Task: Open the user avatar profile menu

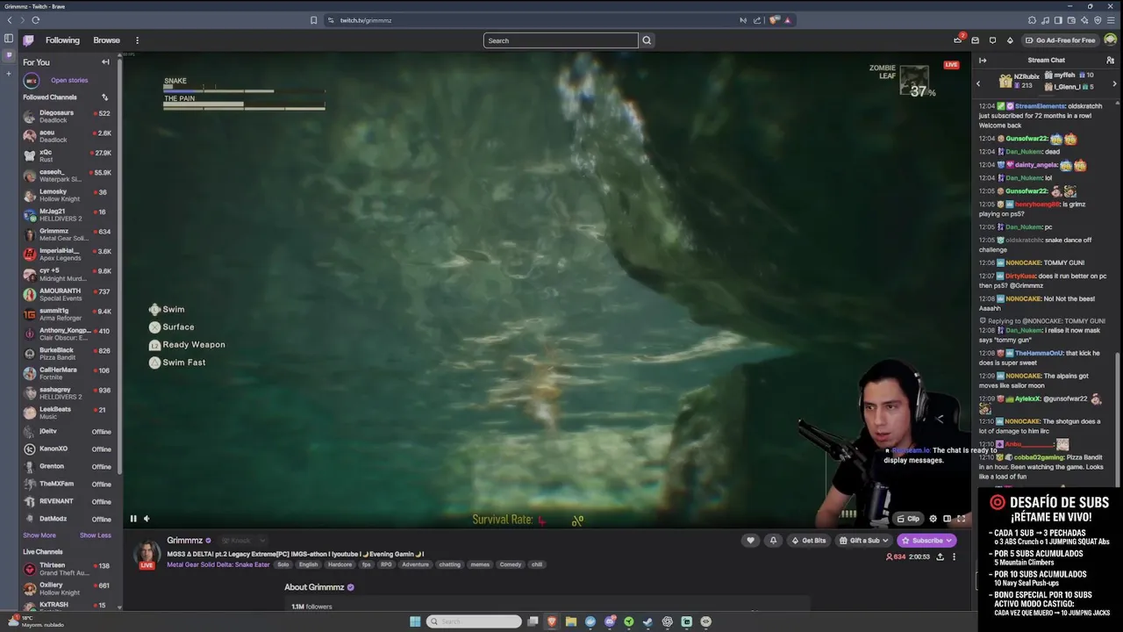Action: pos(1110,40)
